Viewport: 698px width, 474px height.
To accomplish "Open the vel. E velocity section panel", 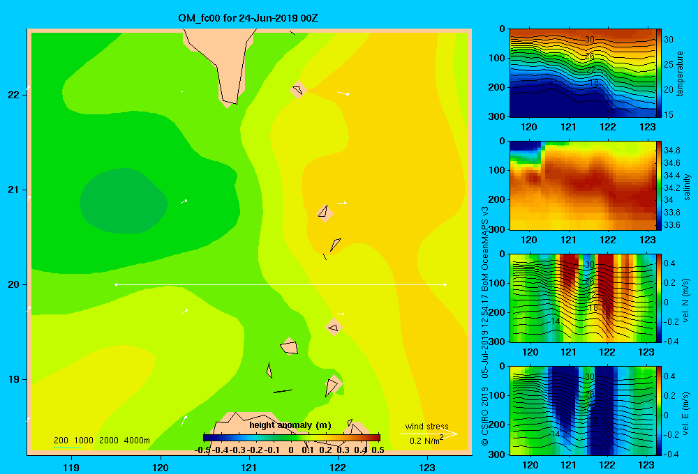I will click(583, 411).
